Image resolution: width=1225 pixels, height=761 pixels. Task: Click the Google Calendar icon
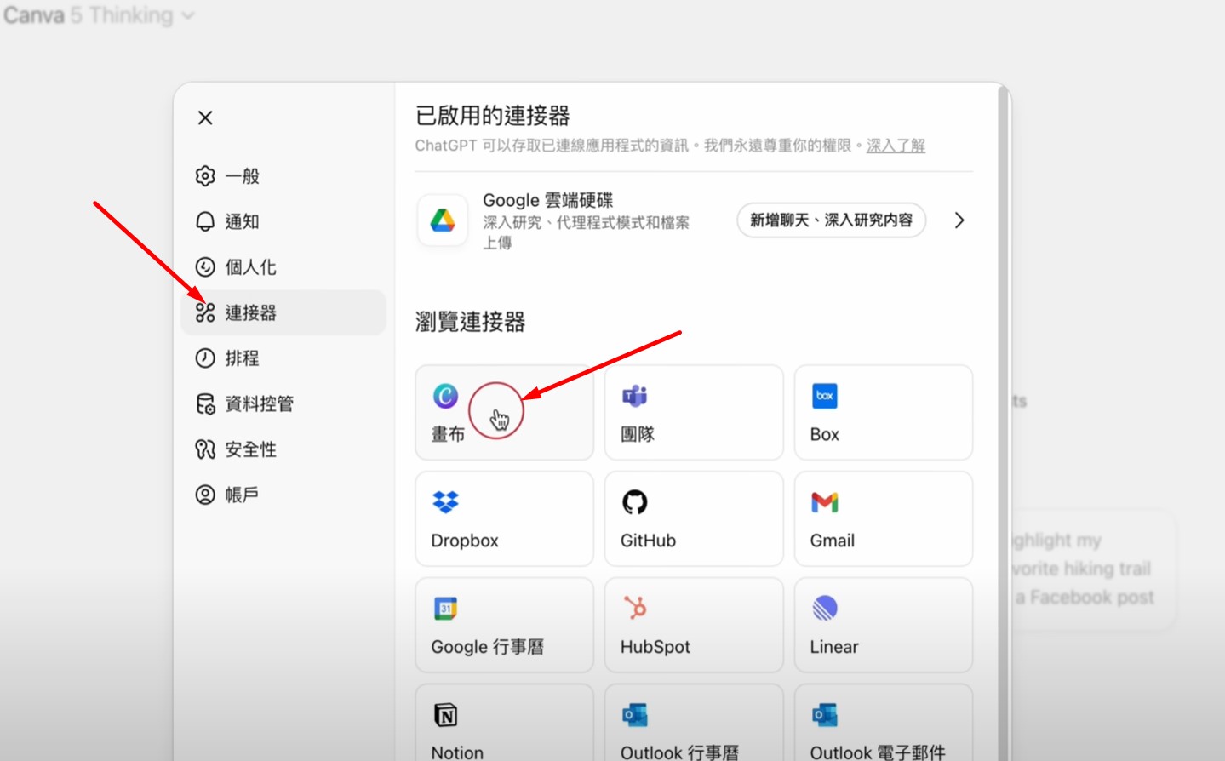point(445,609)
